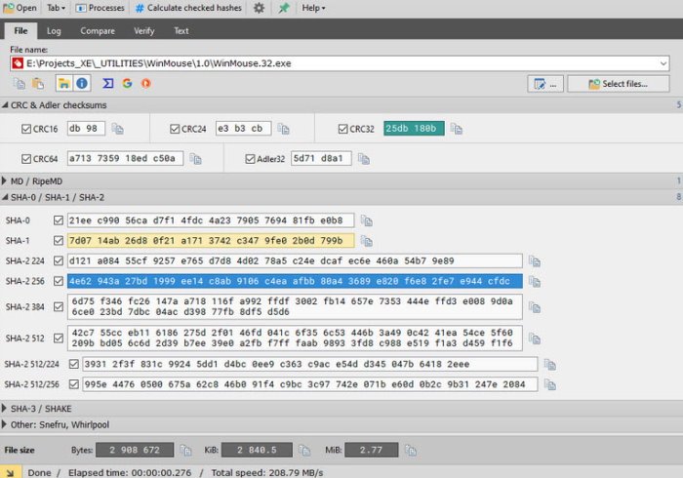
Task: Uncheck the CRC24 checkbox
Action: point(175,129)
